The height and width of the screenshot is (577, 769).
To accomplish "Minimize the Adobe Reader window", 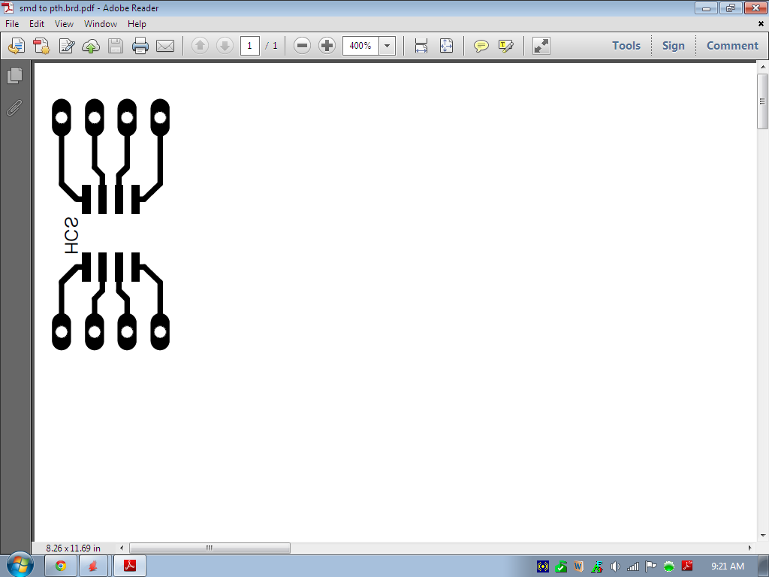I will (x=706, y=8).
